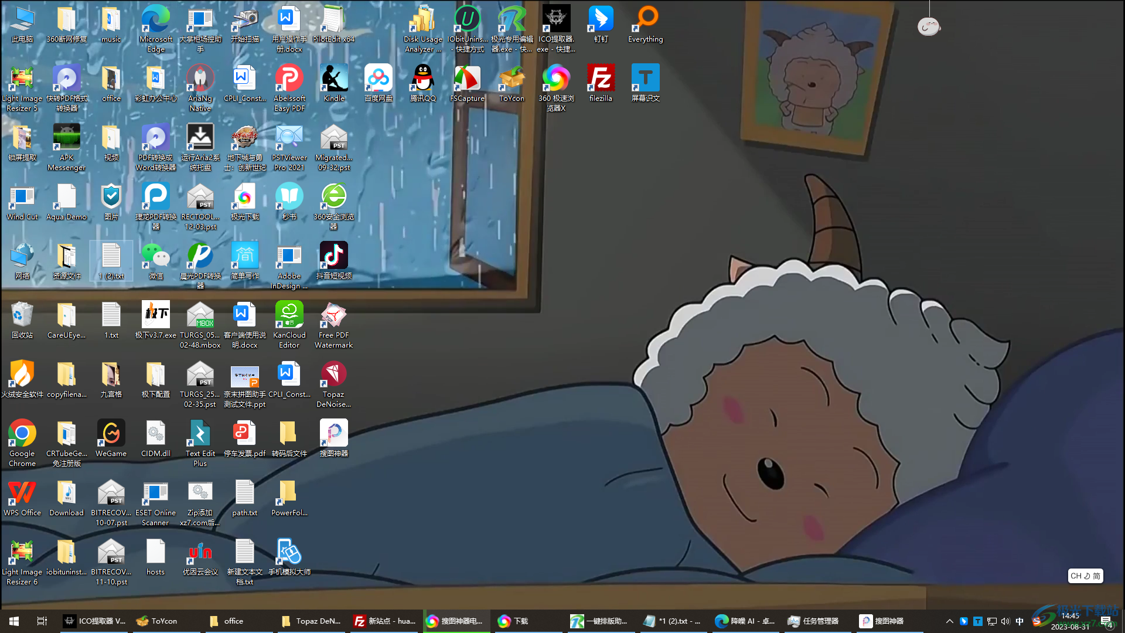Open the Windows Start menu

click(x=14, y=621)
